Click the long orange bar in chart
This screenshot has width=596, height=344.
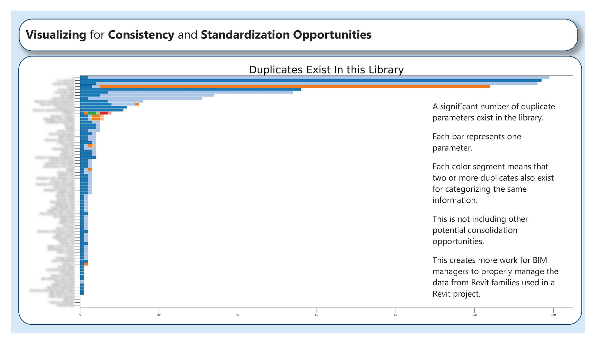[x=294, y=87]
